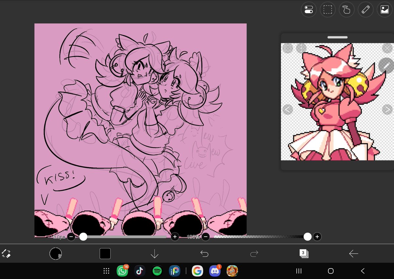Edit the reference image with pencil icon
This screenshot has height=279, width=394.
pos(386,65)
